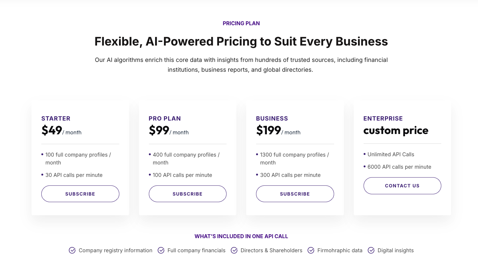Click the checkmark icon beside Company registry information
Screen dimensions: 478x266
pyautogui.click(x=72, y=251)
